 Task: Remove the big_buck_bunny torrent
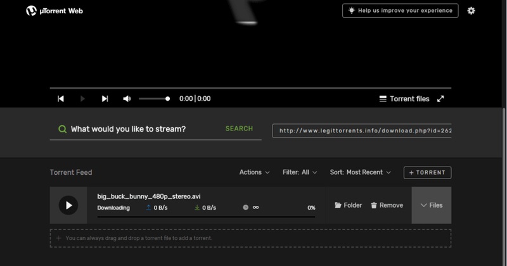(387, 205)
